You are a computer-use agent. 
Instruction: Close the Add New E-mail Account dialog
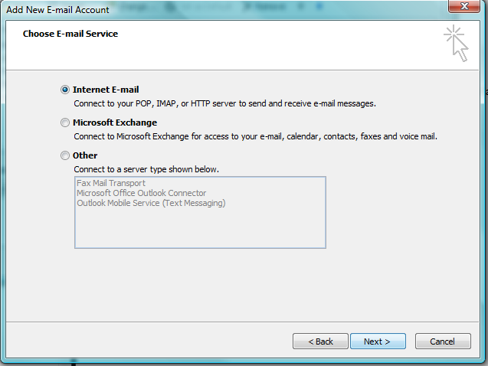click(x=464, y=6)
